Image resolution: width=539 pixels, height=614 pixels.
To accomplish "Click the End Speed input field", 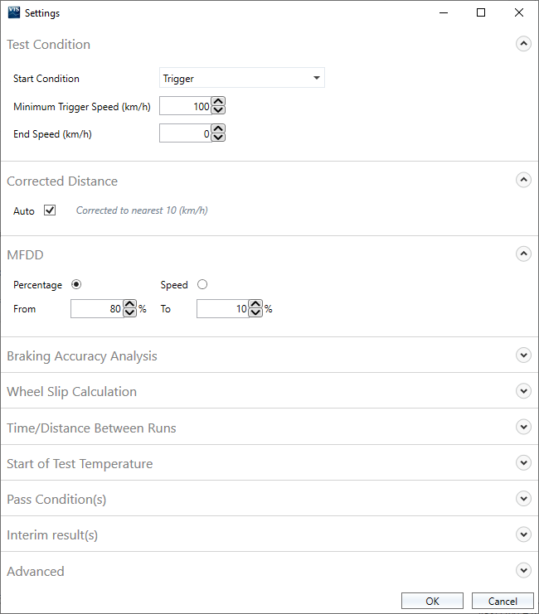I will [x=185, y=133].
